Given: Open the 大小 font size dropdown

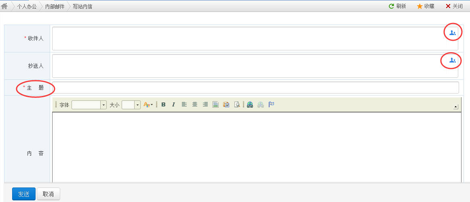Looking at the screenshot, I should (x=137, y=105).
